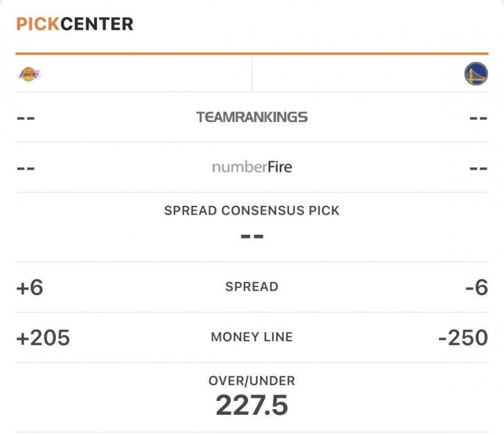The image size is (504, 435).
Task: Click the Lakers team logo
Action: point(28,74)
